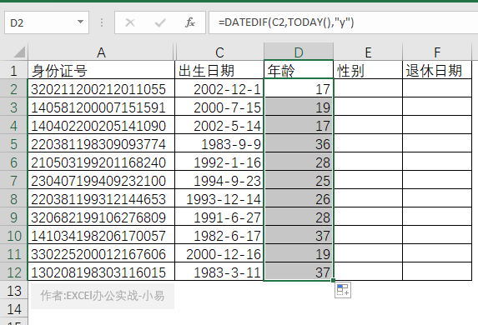Select row 5 header

tap(13, 143)
